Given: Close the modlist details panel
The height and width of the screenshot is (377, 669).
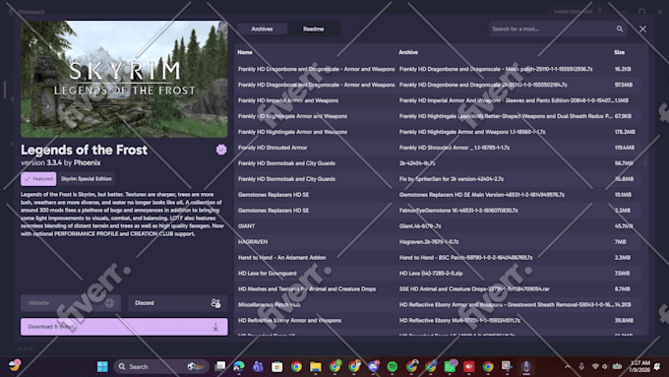Looking at the screenshot, I should pos(642,29).
